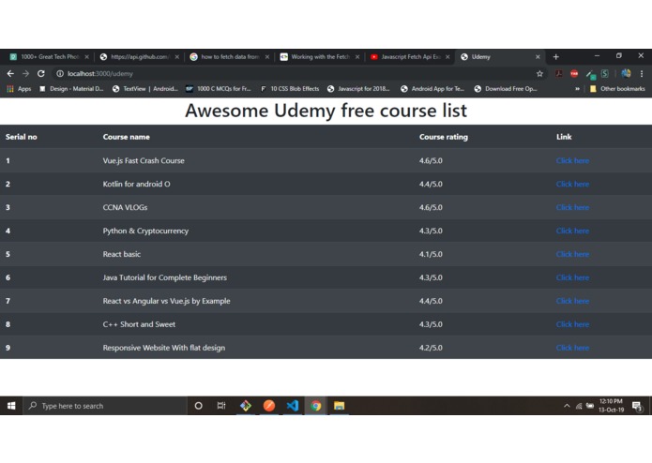
Task: Reload the localhost page
Action: click(x=40, y=73)
